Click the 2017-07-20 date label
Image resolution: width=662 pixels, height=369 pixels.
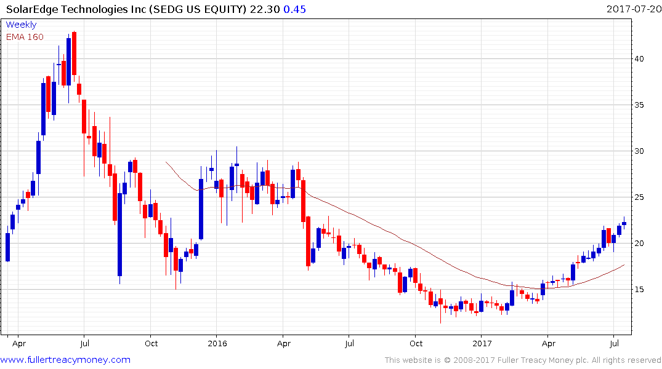(634, 9)
